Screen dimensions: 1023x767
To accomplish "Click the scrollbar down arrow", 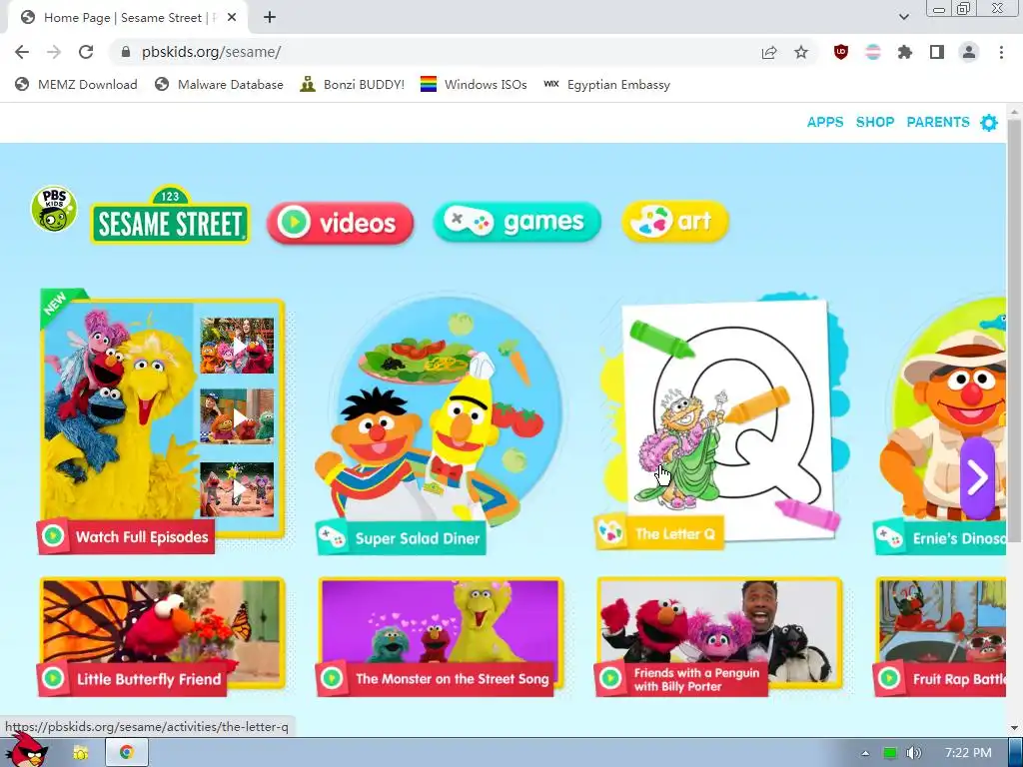I will pyautogui.click(x=1014, y=727).
